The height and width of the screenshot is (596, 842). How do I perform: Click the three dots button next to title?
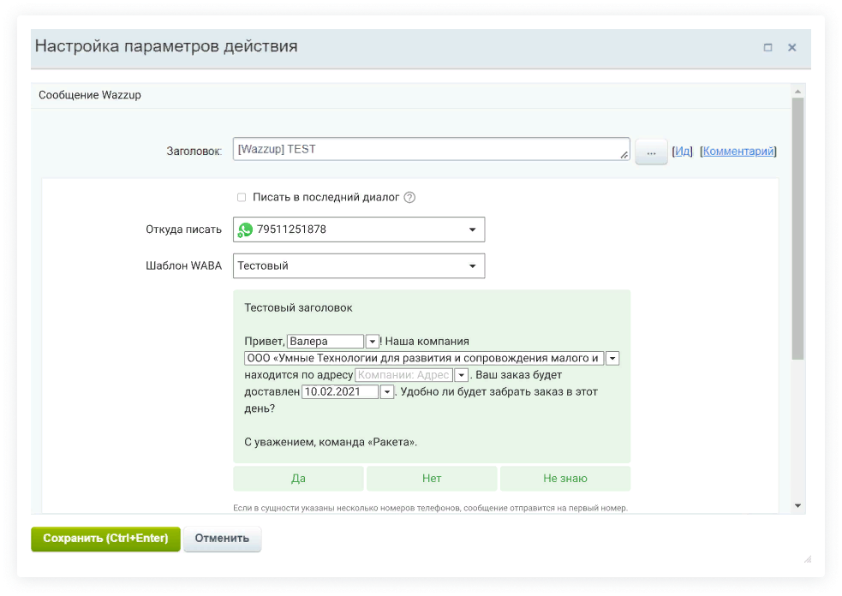(x=651, y=152)
